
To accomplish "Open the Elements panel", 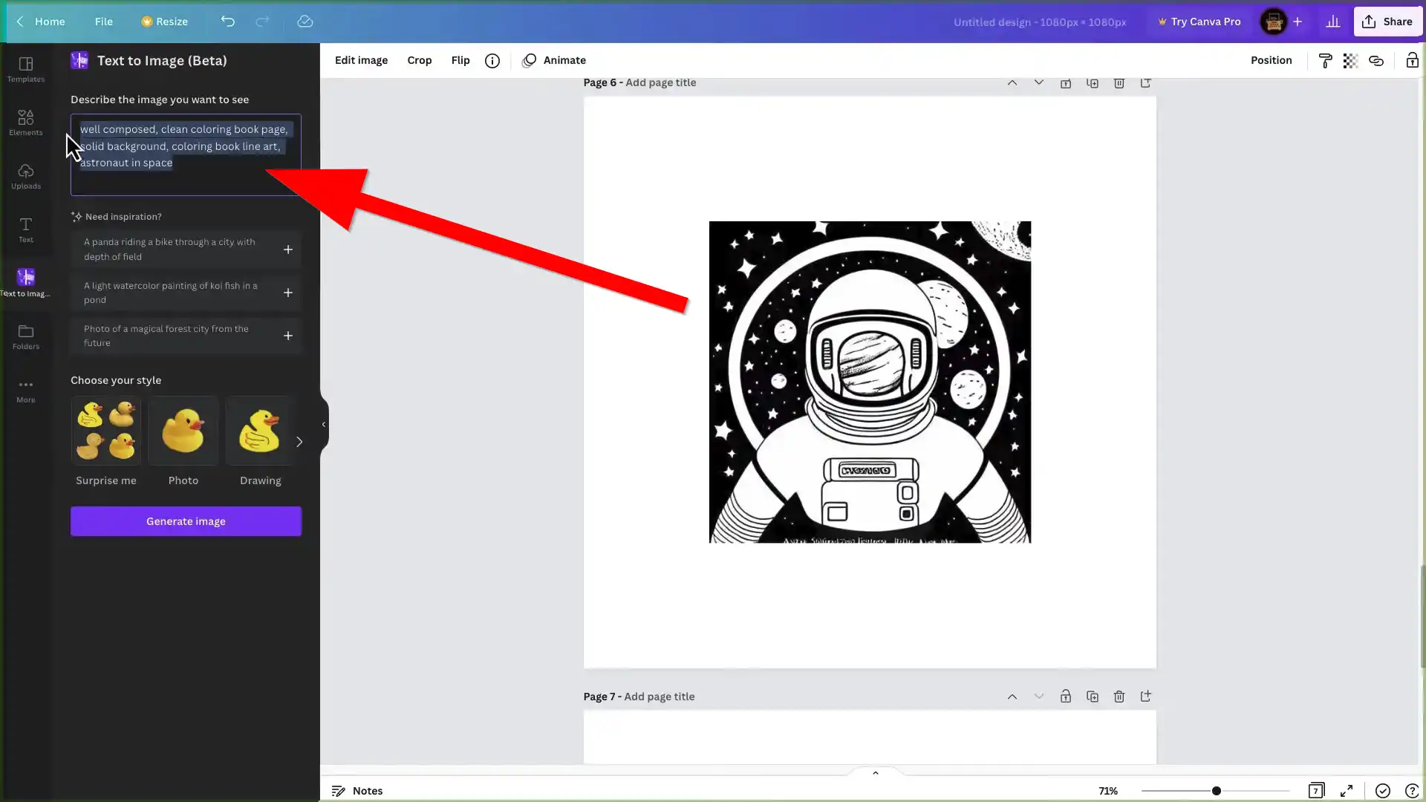I will (25, 123).
